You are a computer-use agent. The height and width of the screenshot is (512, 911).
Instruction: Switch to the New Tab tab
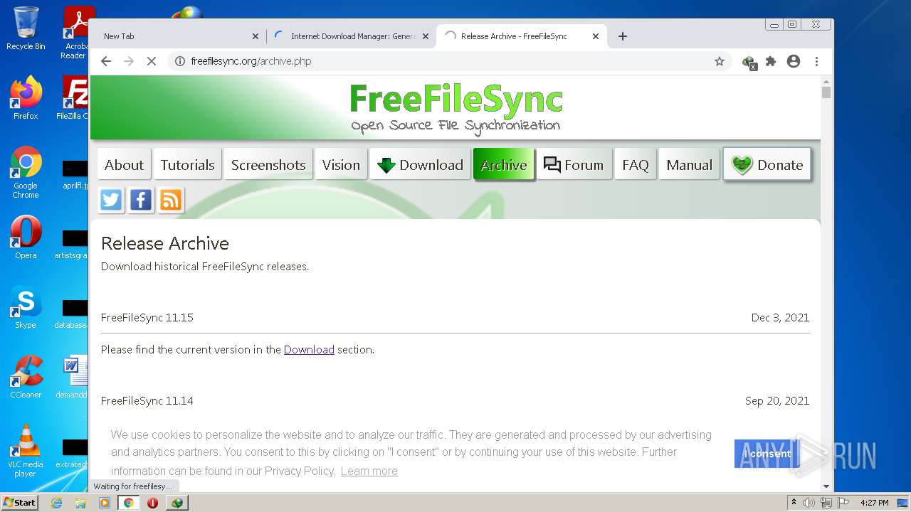coord(178,36)
